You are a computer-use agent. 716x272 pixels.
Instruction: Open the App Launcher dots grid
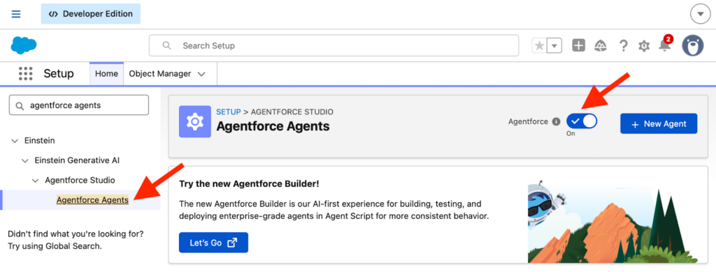tap(26, 73)
